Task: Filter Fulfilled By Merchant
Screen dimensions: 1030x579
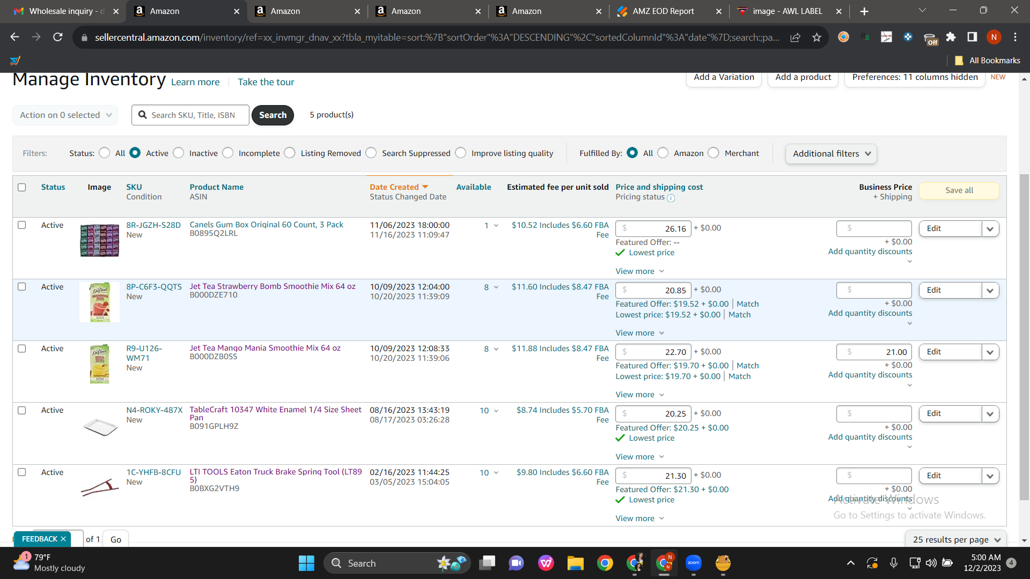Action: pos(713,153)
